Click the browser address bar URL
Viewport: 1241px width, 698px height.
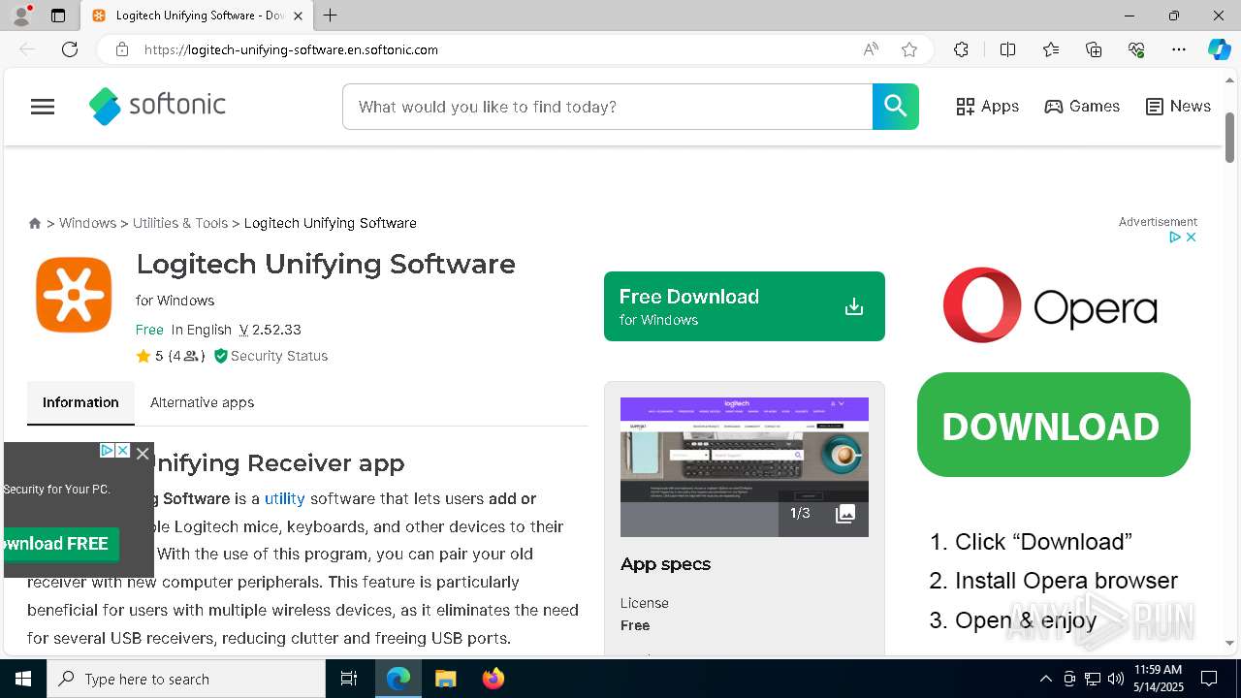291,49
